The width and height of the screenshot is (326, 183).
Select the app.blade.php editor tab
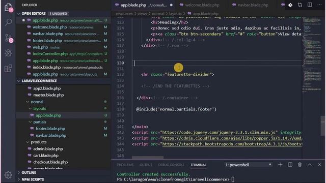pos(144,5)
